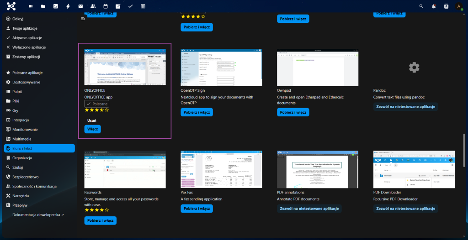The height and width of the screenshot is (240, 468).
Task: Open the ONLYOFFICE screenshot thumbnail
Action: coord(125,68)
